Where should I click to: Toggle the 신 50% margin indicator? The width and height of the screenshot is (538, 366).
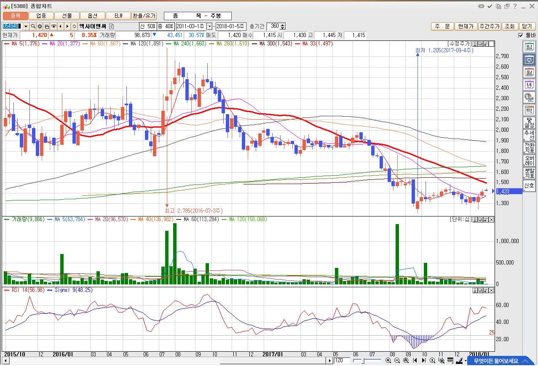click(x=147, y=26)
